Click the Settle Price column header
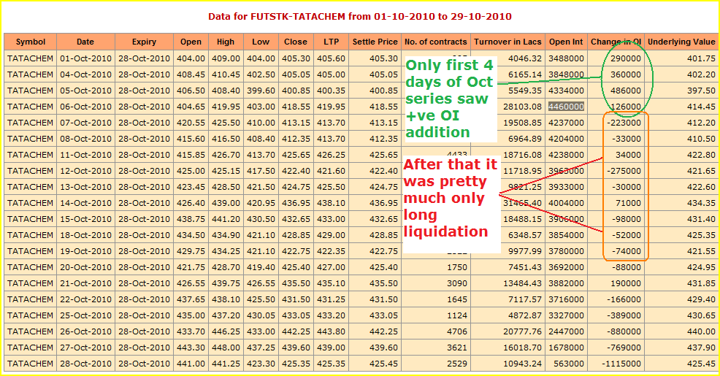 pyautogui.click(x=375, y=42)
